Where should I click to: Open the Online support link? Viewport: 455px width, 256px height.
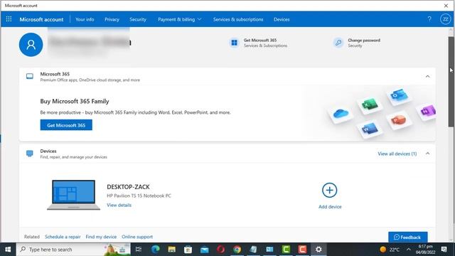[x=137, y=237]
